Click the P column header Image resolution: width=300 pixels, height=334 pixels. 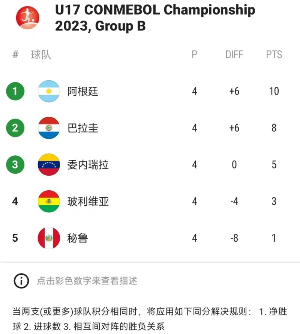pyautogui.click(x=194, y=54)
